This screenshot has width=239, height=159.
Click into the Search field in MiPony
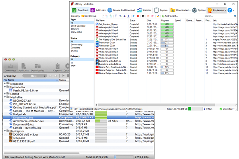pos(219,16)
